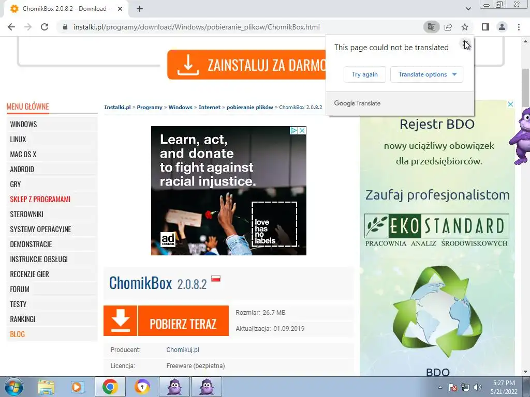
Task: Open SKLEP Z PROGRAMAMI menu entry
Action: pyautogui.click(x=52, y=199)
